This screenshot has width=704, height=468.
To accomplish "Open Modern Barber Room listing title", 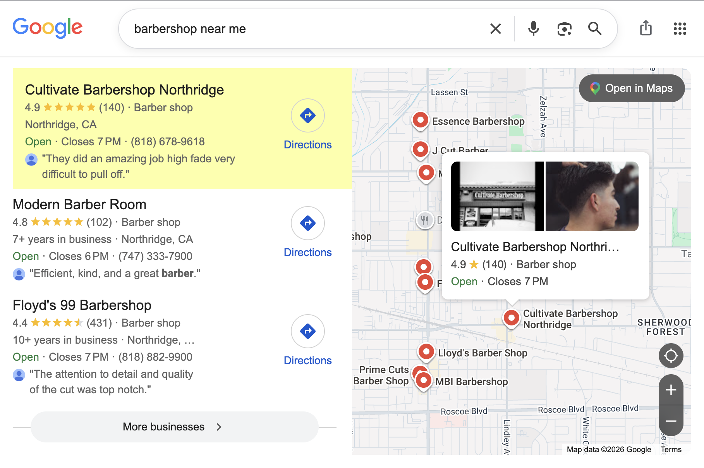I will pos(79,205).
